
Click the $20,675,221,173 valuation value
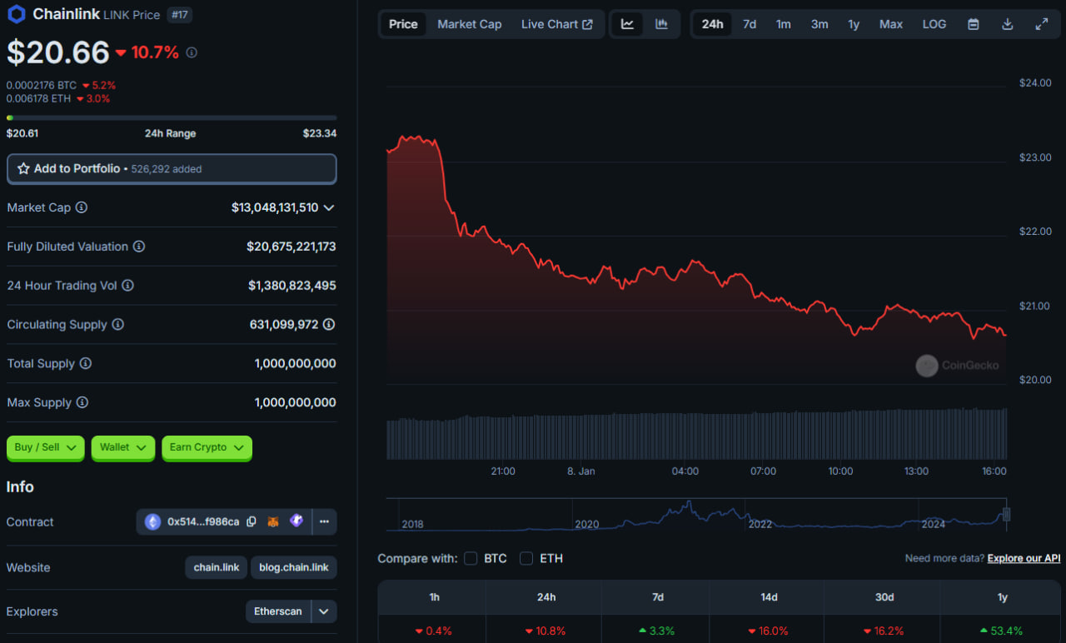(291, 247)
